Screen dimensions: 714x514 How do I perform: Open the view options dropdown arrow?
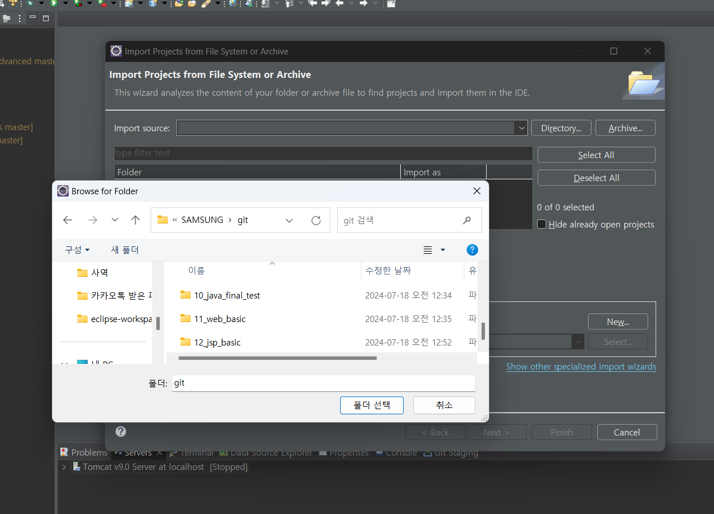point(443,250)
